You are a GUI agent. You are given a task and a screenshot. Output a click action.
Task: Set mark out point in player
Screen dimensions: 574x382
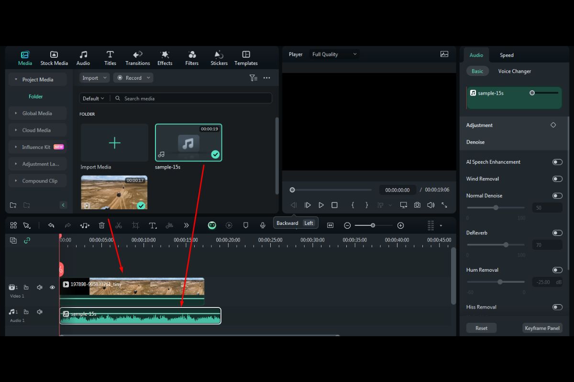[366, 205]
